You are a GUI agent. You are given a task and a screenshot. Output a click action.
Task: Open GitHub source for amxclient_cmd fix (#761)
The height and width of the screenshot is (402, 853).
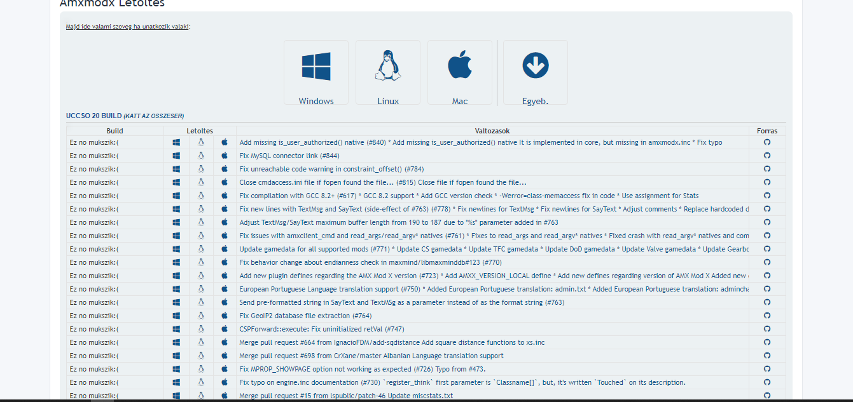(767, 236)
